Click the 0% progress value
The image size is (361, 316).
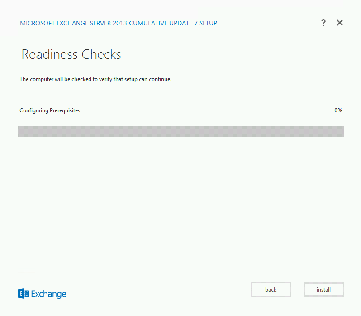(338, 110)
